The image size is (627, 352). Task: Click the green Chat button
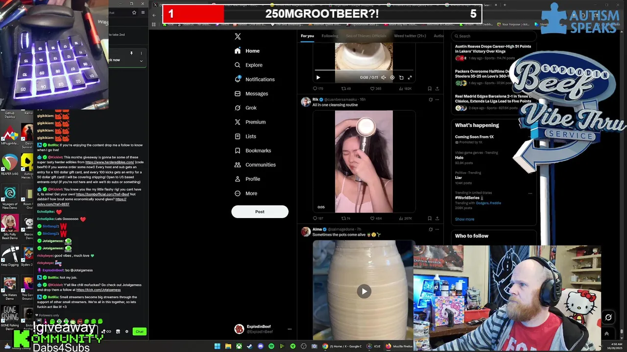click(140, 331)
